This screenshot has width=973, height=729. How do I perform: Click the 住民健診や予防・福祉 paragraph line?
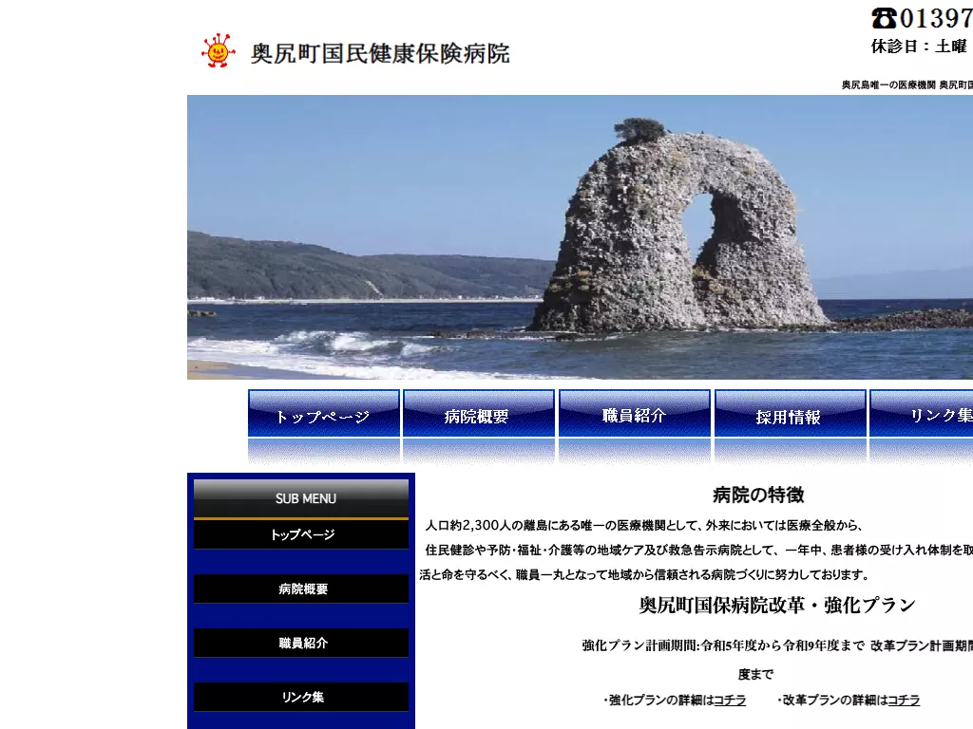tap(698, 550)
